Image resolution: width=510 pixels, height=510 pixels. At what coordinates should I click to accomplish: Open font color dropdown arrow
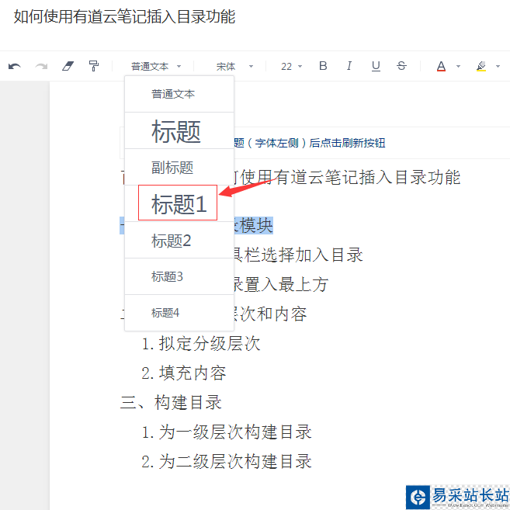(458, 66)
